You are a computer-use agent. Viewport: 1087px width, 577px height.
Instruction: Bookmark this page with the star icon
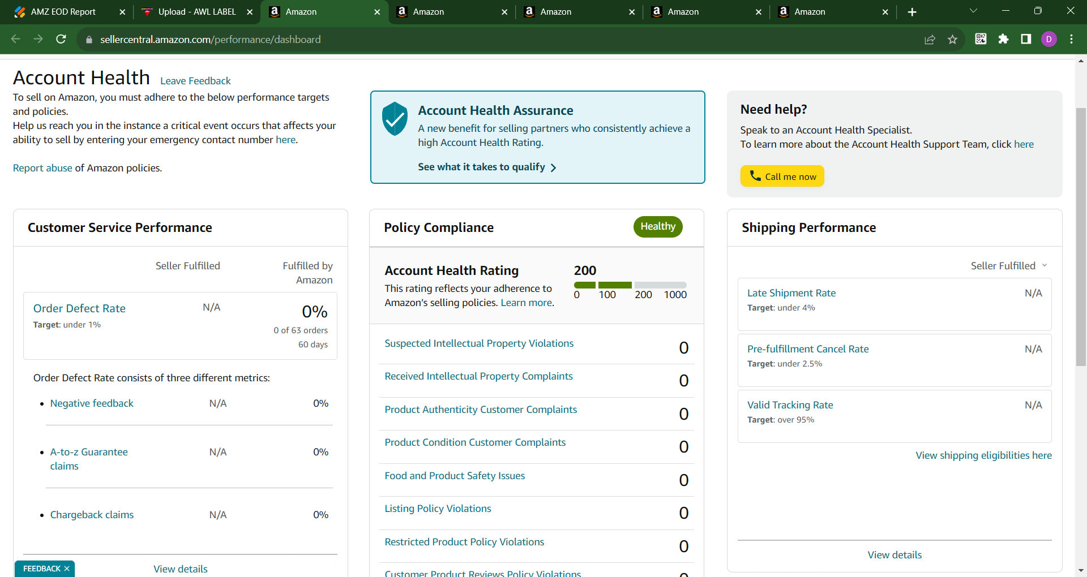click(952, 40)
